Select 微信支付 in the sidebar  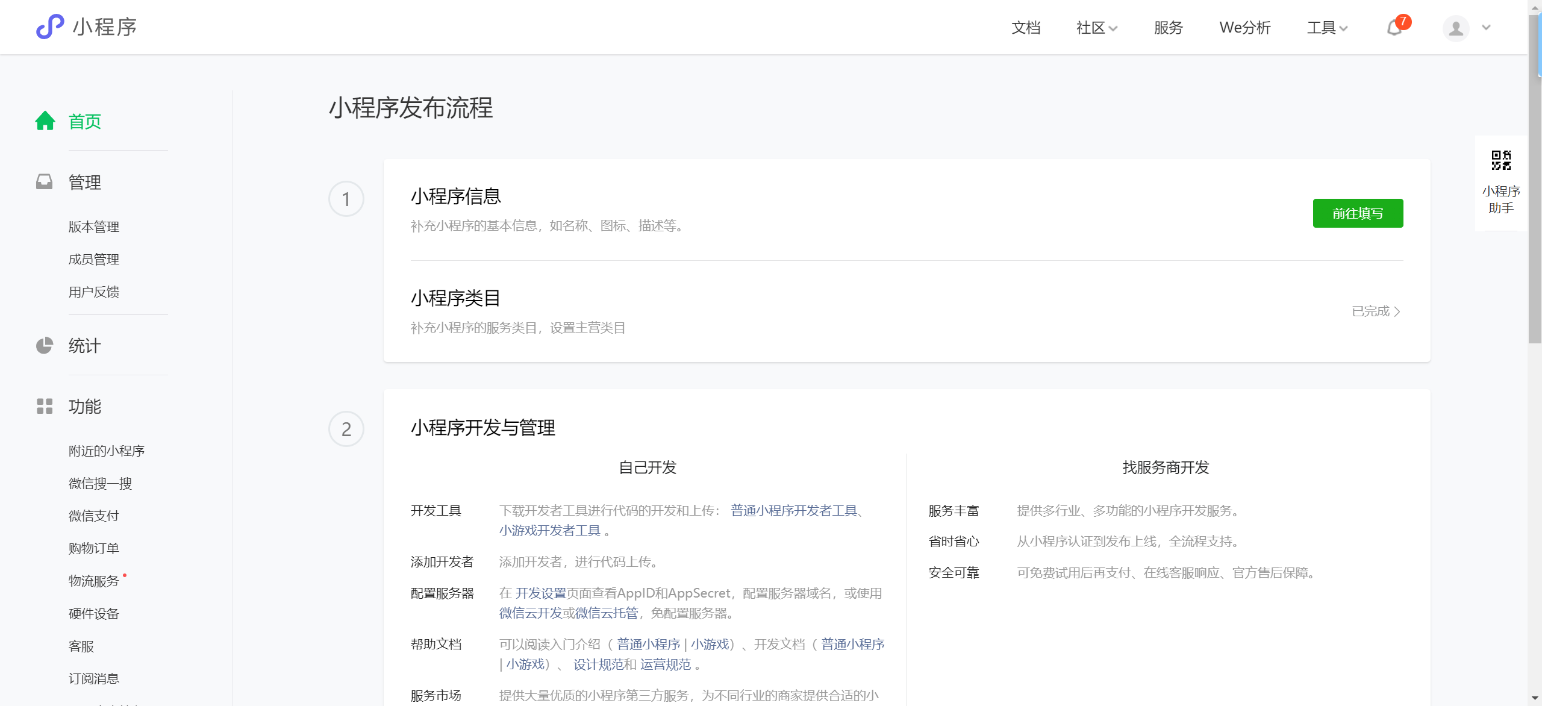94,516
